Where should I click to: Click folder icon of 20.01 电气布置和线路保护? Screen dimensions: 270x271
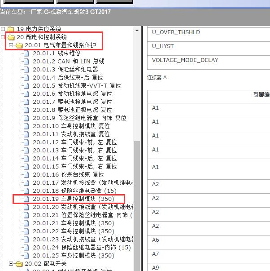click(x=19, y=45)
